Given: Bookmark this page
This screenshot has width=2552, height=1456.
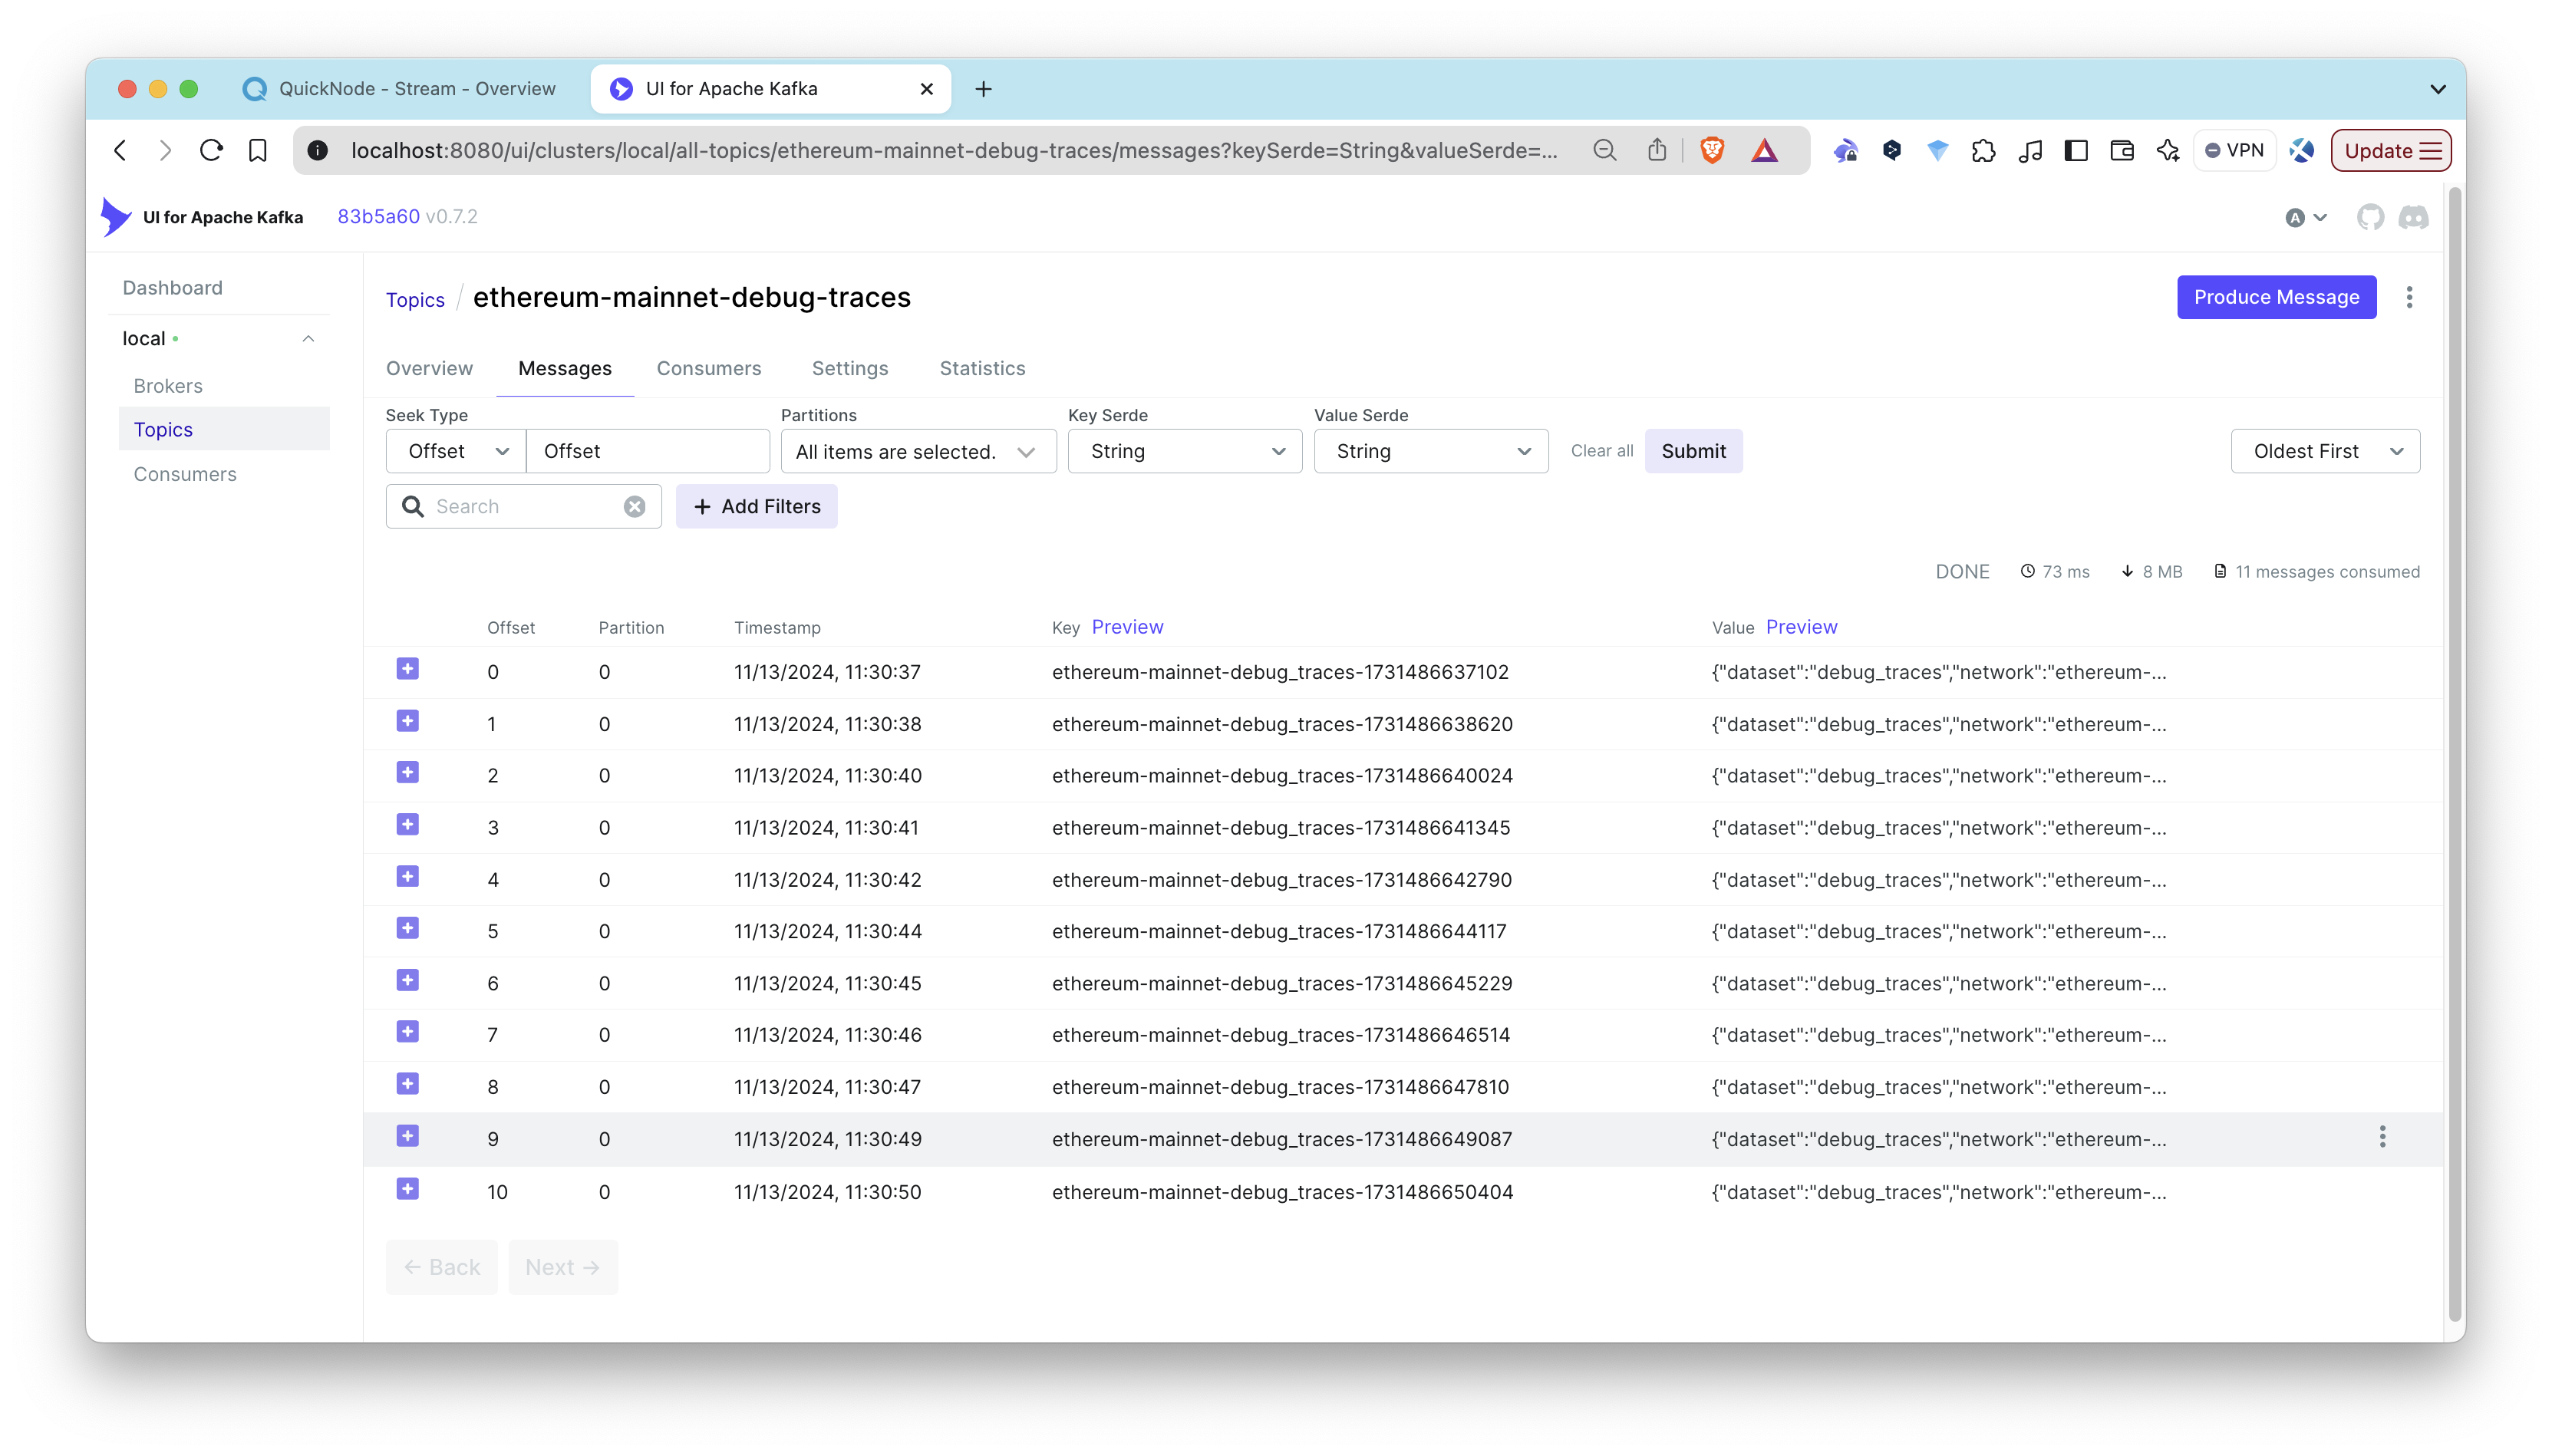Looking at the screenshot, I should click(258, 151).
